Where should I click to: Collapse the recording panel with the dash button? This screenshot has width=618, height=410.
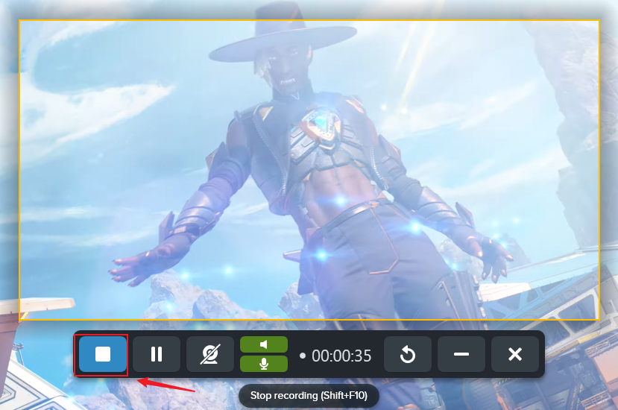(x=461, y=354)
